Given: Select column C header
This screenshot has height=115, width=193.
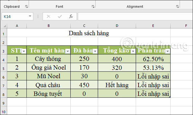Looking at the screenshot, I should click(84, 26).
